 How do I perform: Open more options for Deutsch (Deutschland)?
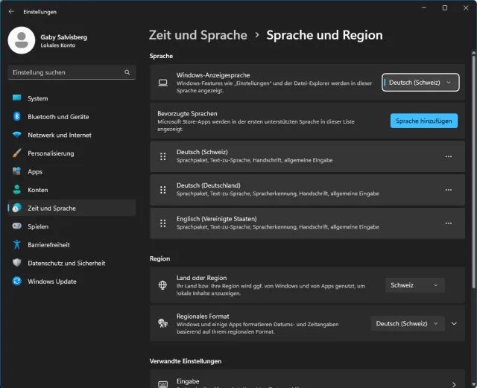click(x=448, y=190)
